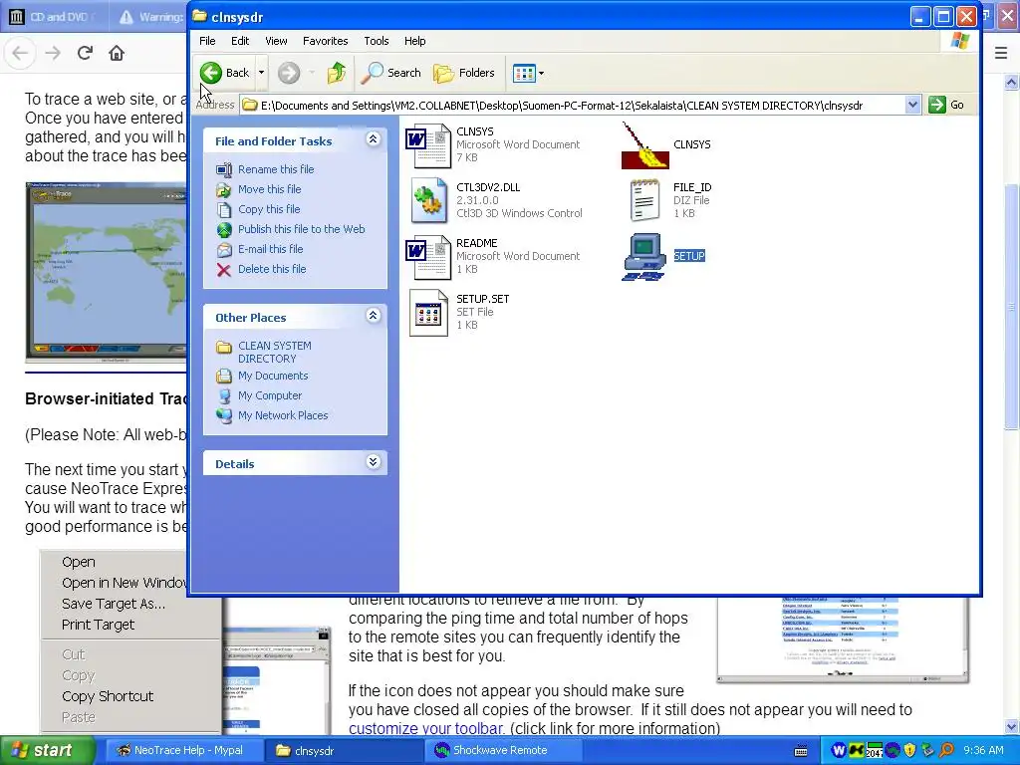Select the SETUP.SET file icon
This screenshot has width=1020, height=765.
(428, 313)
